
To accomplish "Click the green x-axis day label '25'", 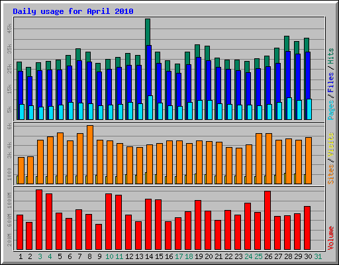I will point(258,256).
